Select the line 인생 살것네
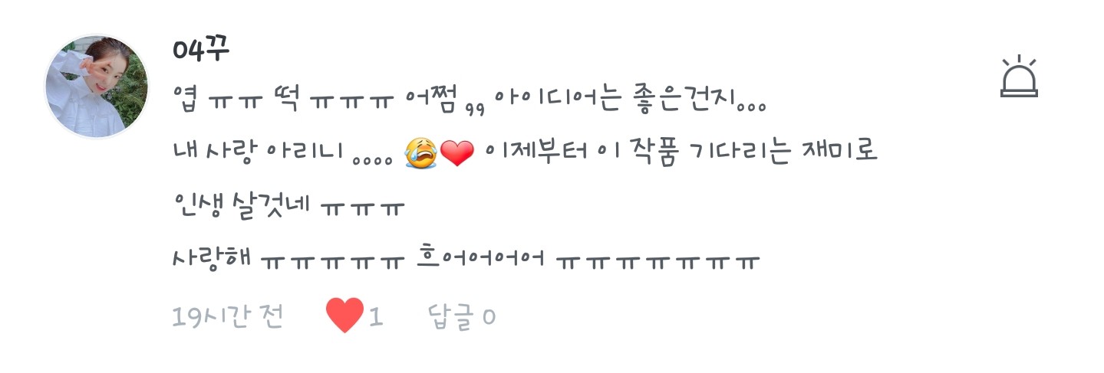The width and height of the screenshot is (1104, 373). coord(241,207)
